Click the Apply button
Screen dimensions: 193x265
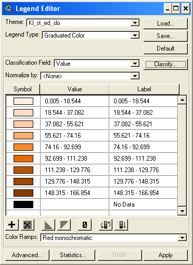point(165,255)
